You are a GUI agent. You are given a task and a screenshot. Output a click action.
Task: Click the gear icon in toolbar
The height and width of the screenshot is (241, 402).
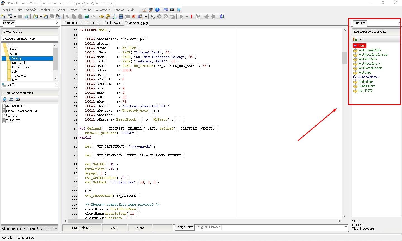(x=160, y=17)
